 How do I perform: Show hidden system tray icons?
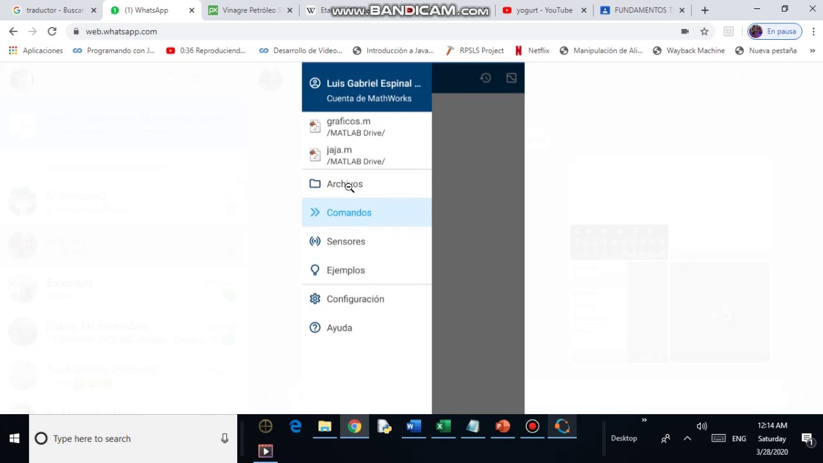687,439
